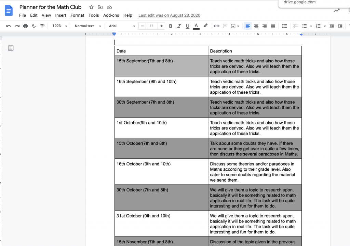Insert a bulleted list
The width and height of the screenshot is (350, 246).
[x=305, y=26]
